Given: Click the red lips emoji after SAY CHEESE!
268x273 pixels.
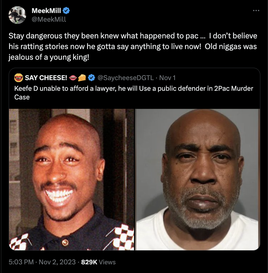Looking at the screenshot, I should [x=73, y=78].
